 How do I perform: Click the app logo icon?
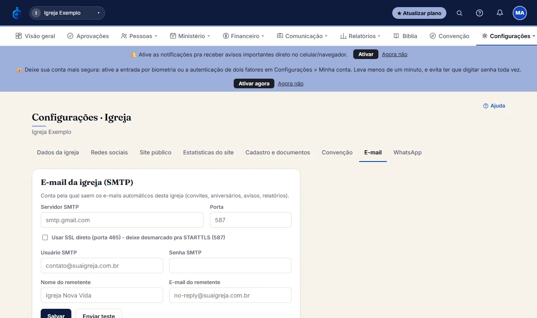tap(17, 13)
